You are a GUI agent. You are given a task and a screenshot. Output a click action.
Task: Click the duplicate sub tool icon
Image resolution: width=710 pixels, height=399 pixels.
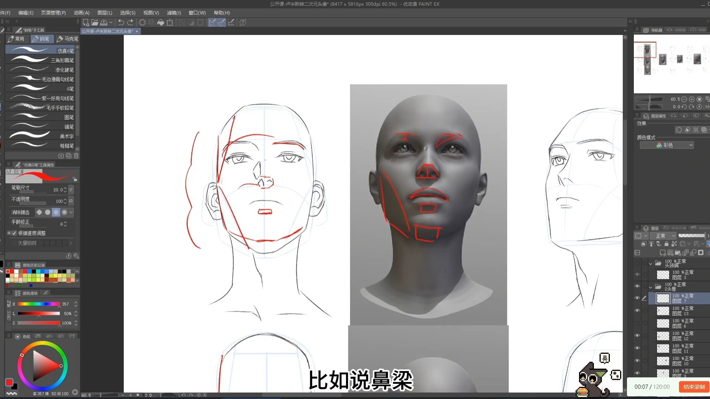click(x=68, y=156)
